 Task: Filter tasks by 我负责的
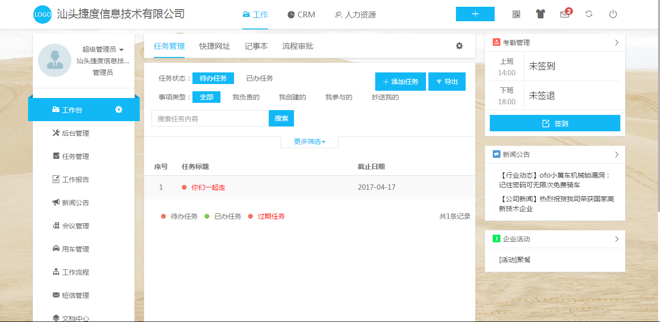(246, 97)
